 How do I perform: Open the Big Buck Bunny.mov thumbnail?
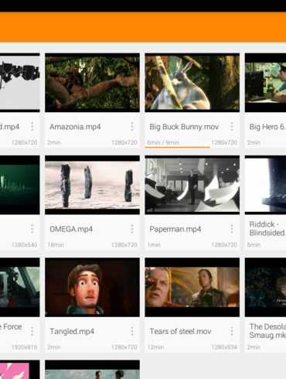pyautogui.click(x=192, y=83)
